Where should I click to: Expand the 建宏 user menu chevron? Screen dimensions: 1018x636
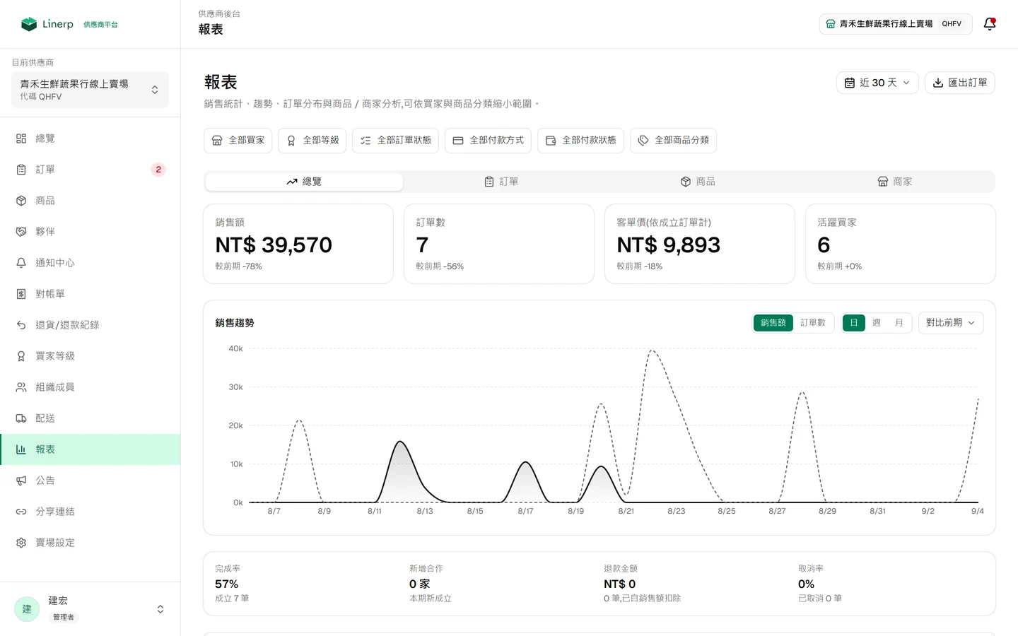point(160,609)
